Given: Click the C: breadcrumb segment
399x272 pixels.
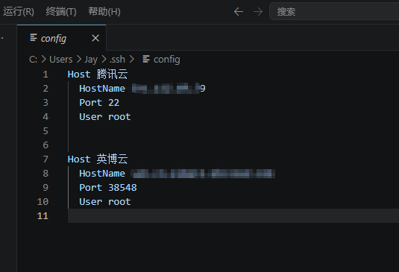Looking at the screenshot, I should click(33, 60).
